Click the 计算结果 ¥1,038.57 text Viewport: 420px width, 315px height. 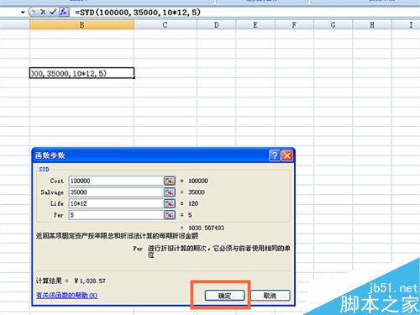[71, 281]
